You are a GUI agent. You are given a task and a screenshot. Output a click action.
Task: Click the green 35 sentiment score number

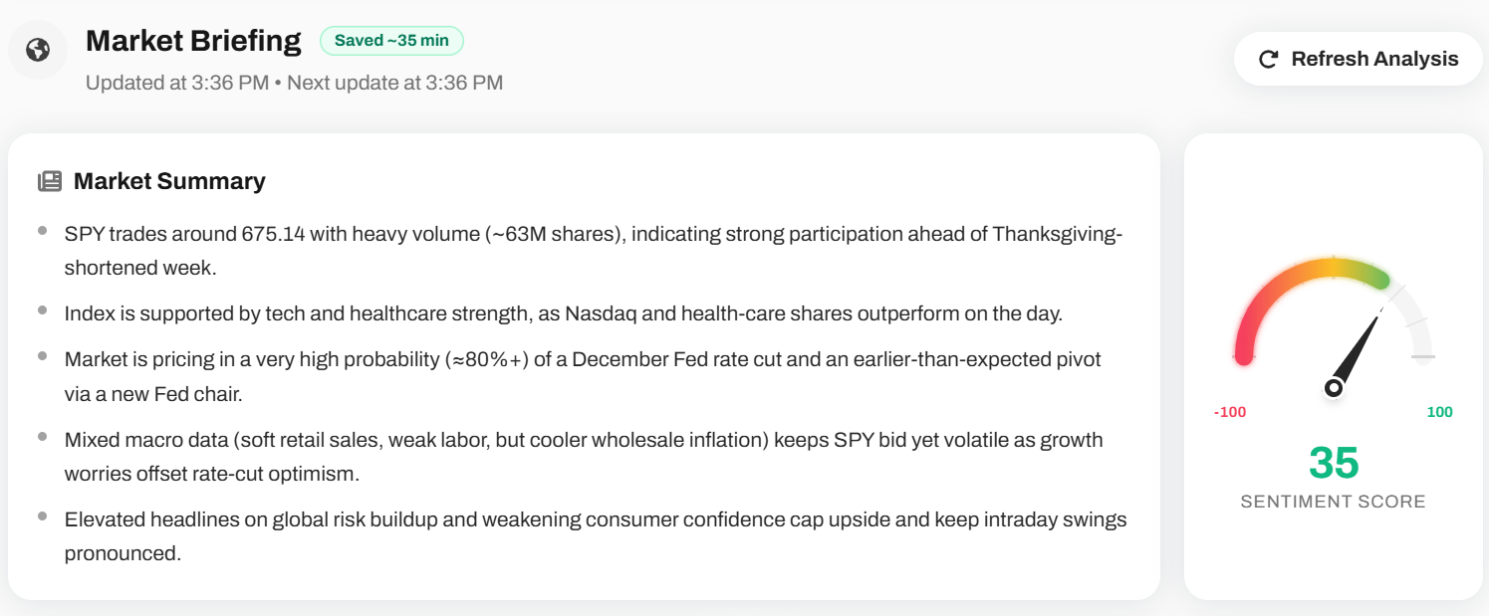pyautogui.click(x=1334, y=463)
